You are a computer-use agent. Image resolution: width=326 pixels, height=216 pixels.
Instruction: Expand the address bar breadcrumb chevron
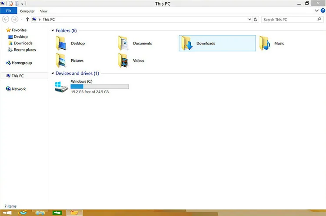coord(40,19)
